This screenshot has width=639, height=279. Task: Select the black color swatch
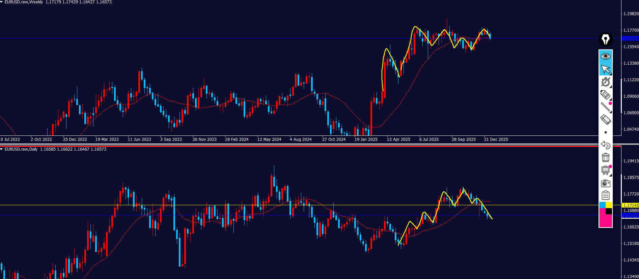[x=609, y=211]
